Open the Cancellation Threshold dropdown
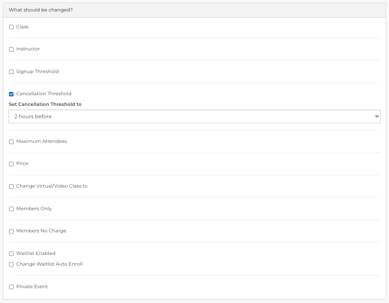 tap(195, 116)
